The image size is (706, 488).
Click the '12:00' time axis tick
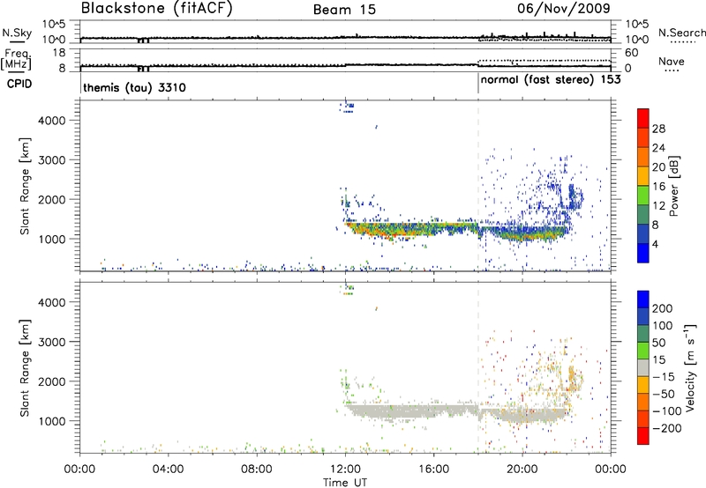(x=345, y=470)
